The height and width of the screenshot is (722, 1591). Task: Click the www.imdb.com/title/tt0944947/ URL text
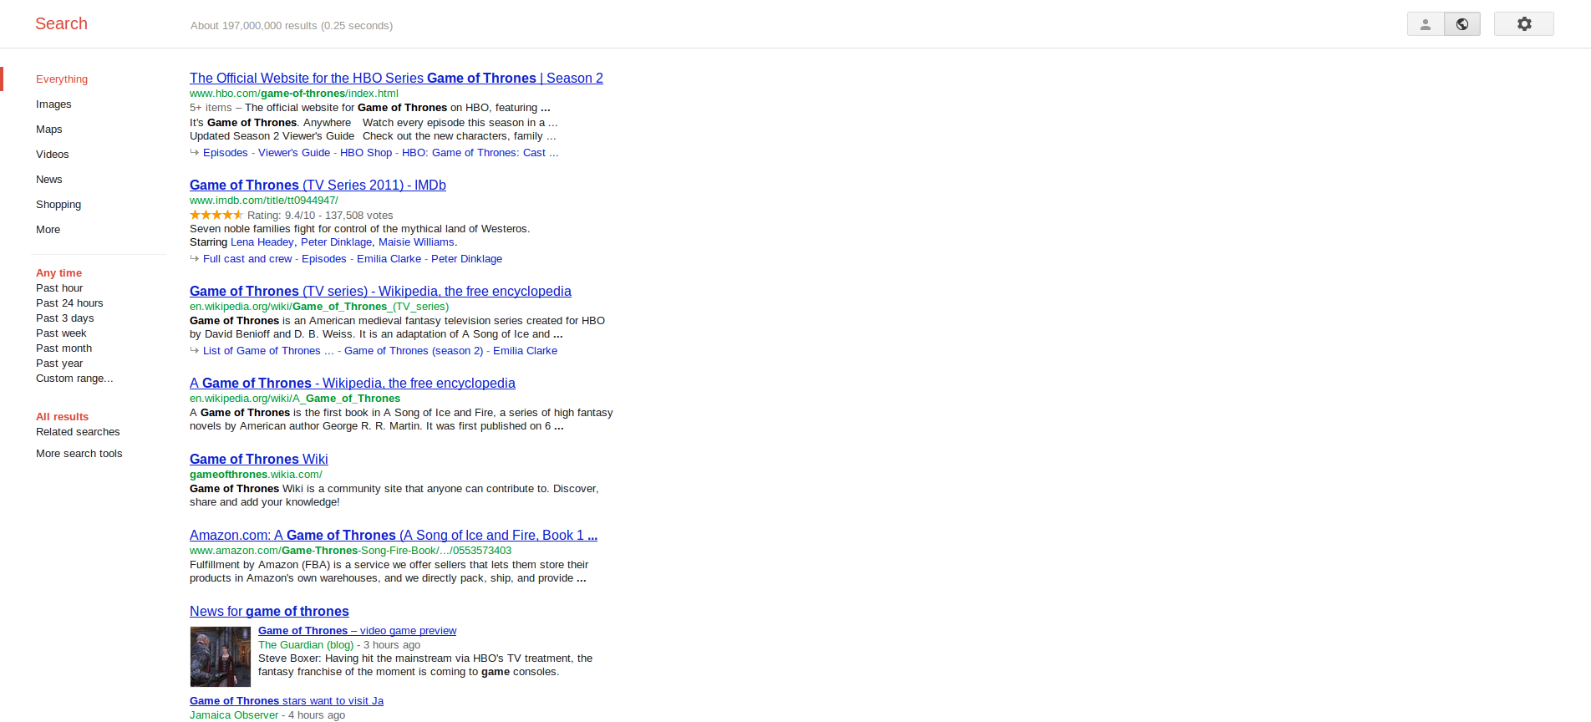pos(264,201)
